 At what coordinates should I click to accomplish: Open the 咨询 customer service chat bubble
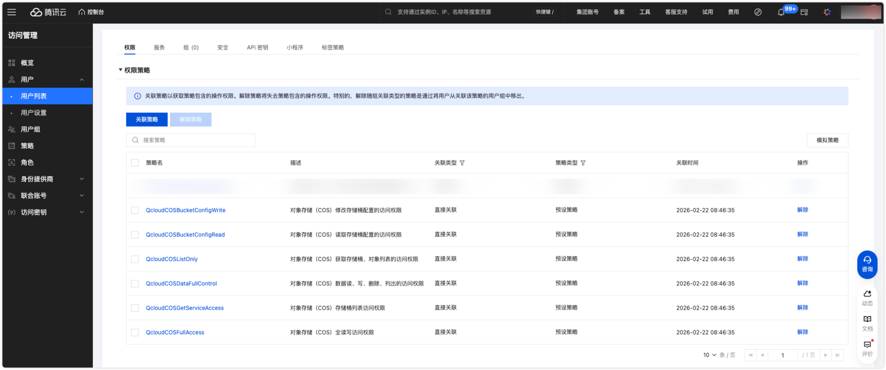pos(867,264)
